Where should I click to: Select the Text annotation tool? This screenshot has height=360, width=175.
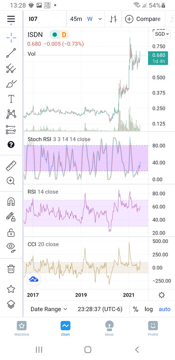pos(11,99)
